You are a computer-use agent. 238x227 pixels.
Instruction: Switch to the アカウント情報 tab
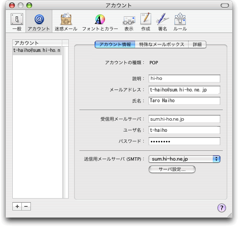click(x=115, y=44)
